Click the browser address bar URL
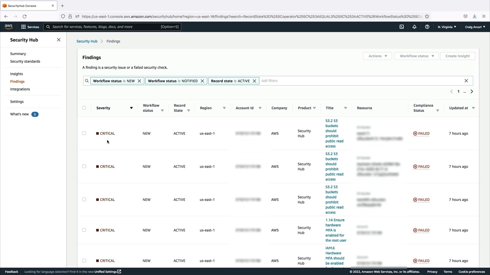The image size is (490, 275). click(252, 16)
